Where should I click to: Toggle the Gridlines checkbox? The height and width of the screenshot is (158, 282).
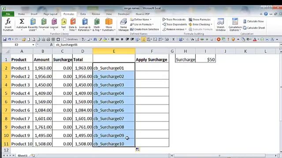65,39
